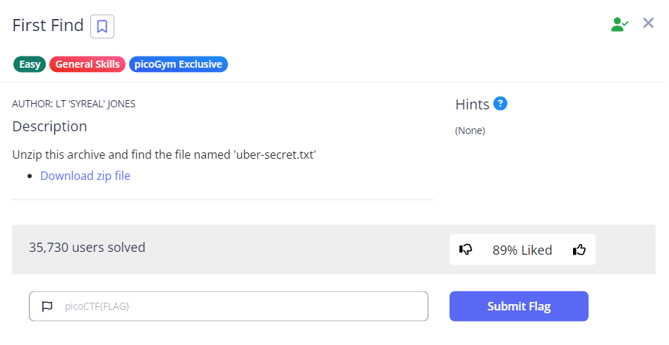Open the Download zip file link
The height and width of the screenshot is (345, 669).
(x=85, y=176)
